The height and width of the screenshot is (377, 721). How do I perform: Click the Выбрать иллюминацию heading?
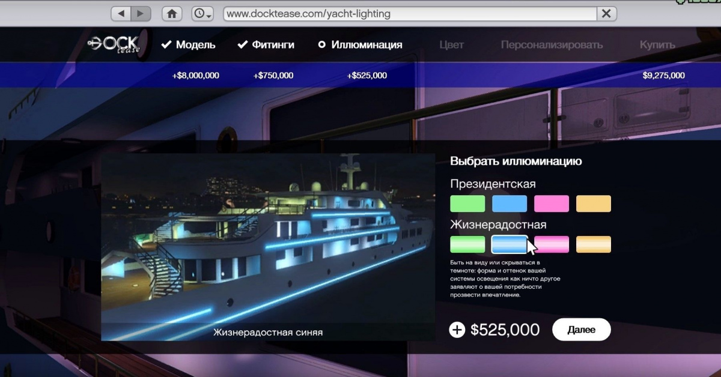coord(516,161)
